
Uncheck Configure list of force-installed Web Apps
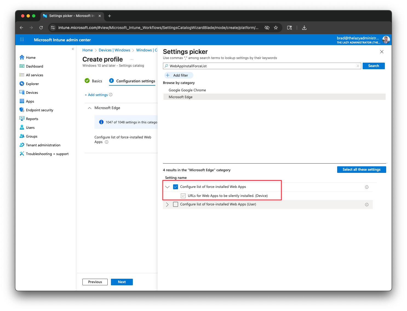(x=176, y=187)
